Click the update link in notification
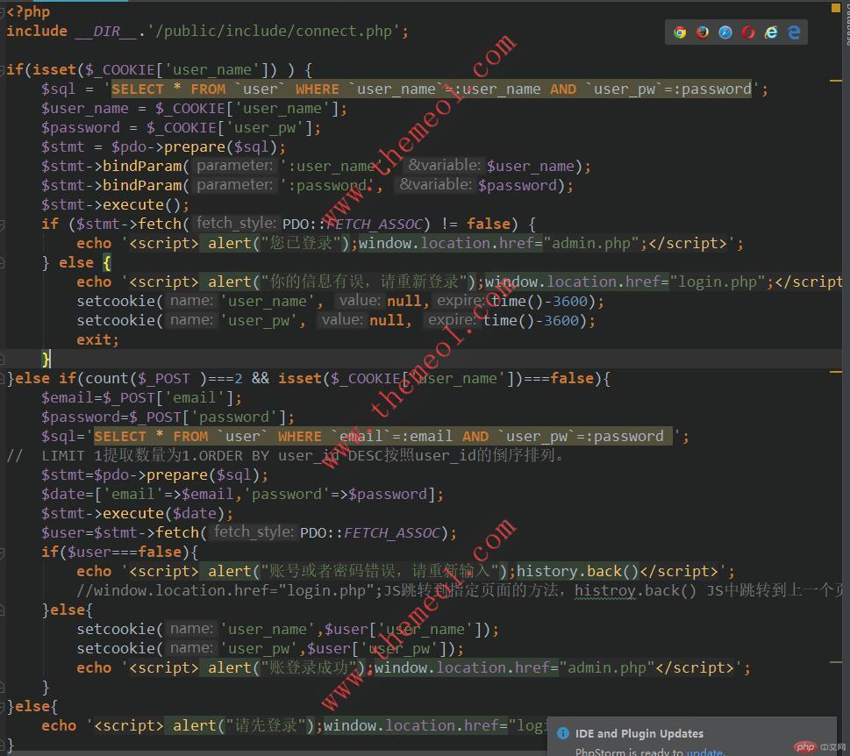The image size is (850, 756). tap(704, 752)
